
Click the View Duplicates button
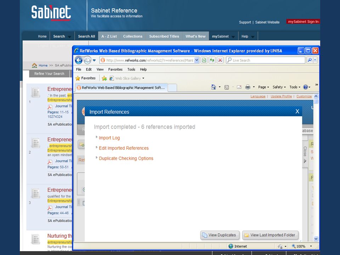coord(220,235)
